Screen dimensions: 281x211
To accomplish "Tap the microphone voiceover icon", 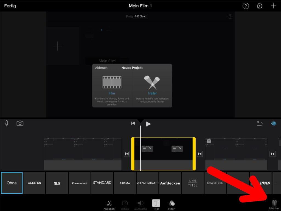I will point(7,123).
